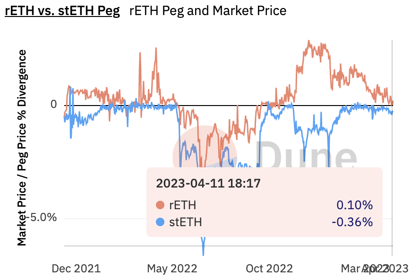Click the blue stETH dot in tooltip
This screenshot has height=278, width=411.
(161, 221)
